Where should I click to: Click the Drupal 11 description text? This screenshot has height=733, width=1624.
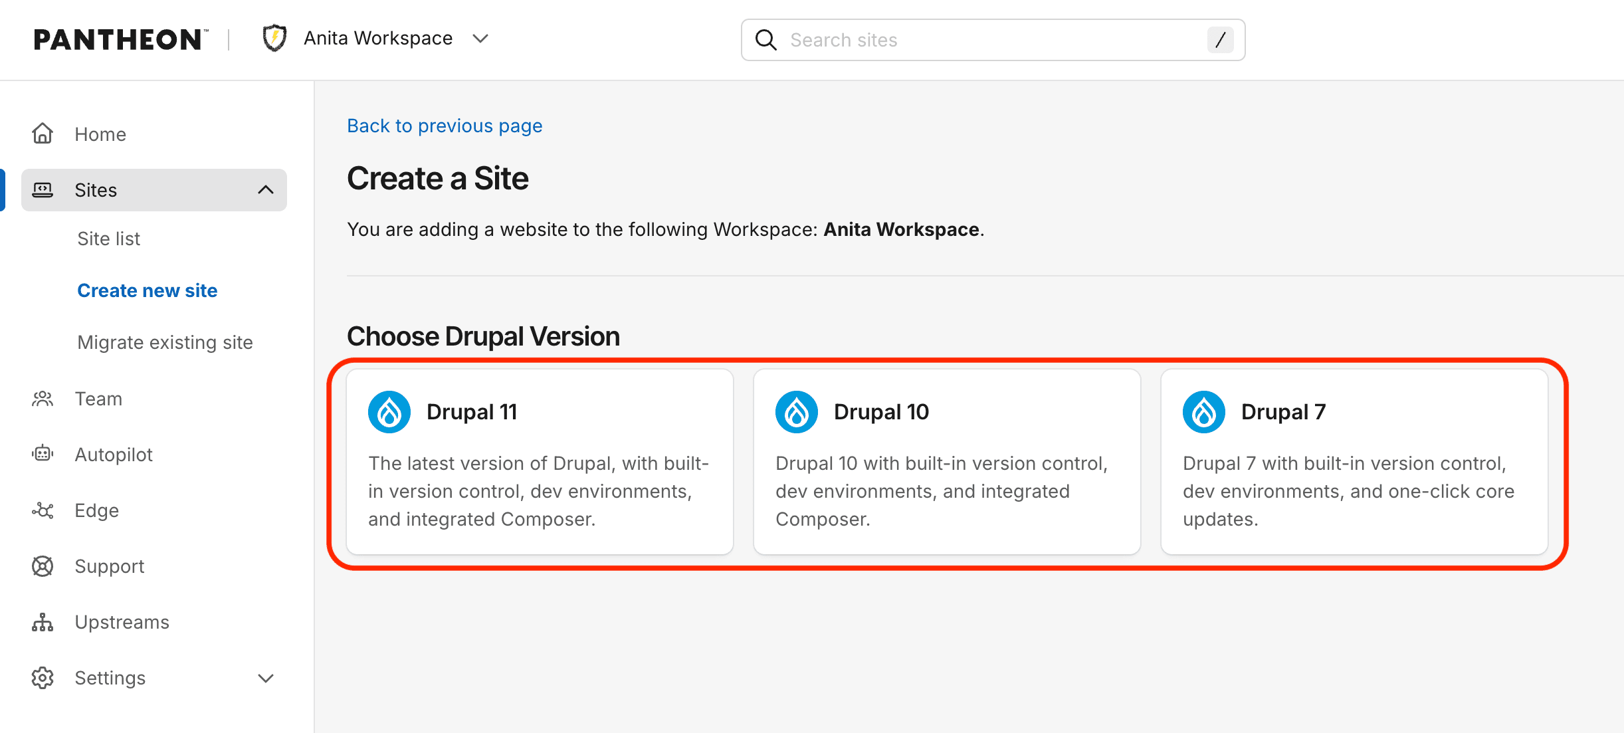click(539, 491)
